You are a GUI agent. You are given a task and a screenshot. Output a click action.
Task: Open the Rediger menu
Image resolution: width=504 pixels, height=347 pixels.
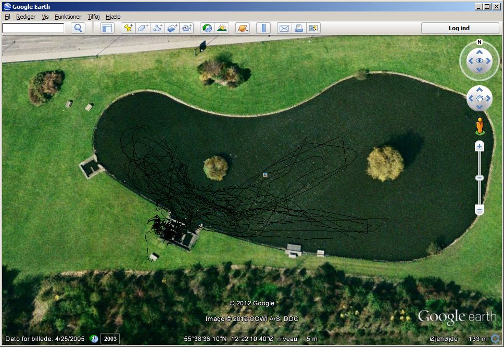tap(26, 17)
